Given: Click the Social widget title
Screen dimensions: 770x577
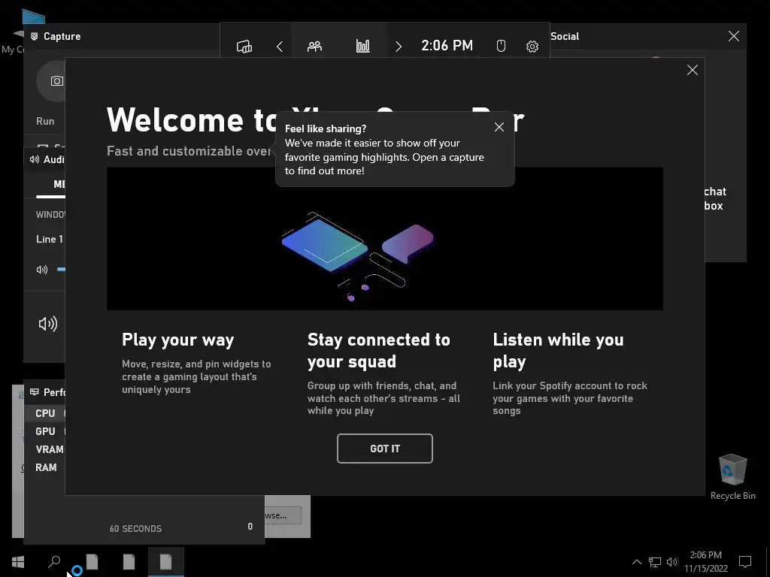Looking at the screenshot, I should (x=565, y=36).
